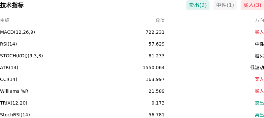
Task: Click the 低波动 direction for ATR
Action: (257, 68)
